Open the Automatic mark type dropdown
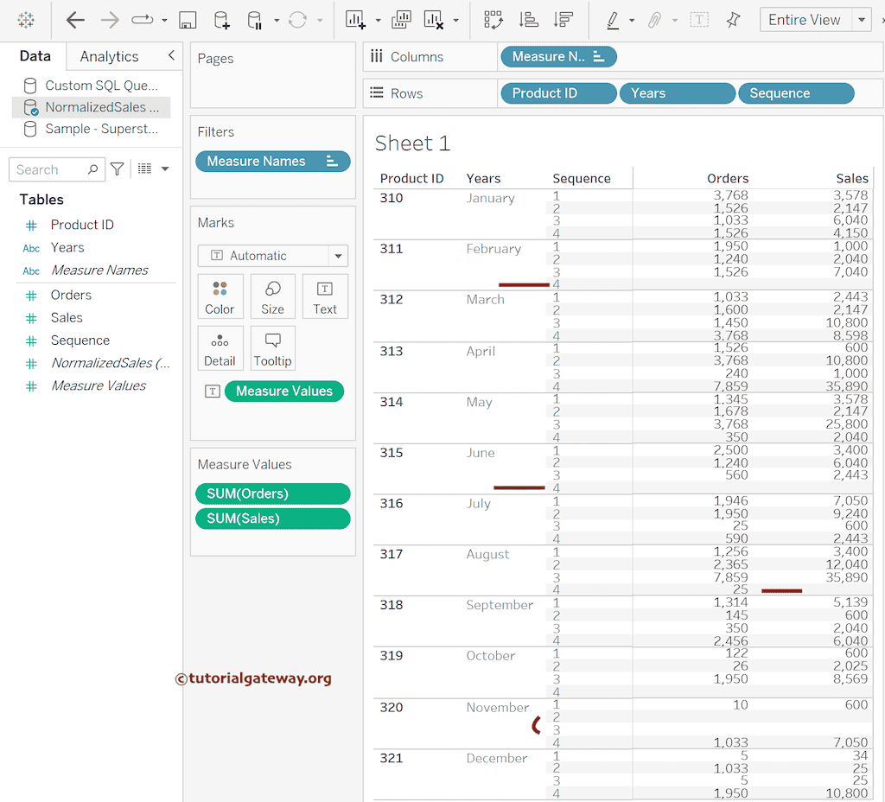885x802 pixels. click(339, 256)
